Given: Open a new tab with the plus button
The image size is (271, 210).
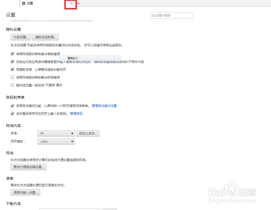Looking at the screenshot, I should click(x=78, y=4).
